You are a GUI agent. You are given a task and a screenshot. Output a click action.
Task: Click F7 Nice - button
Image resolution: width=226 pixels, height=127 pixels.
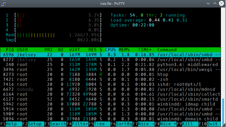tap(144, 124)
